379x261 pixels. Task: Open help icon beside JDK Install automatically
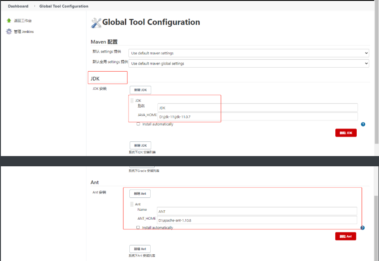pyautogui.click(x=363, y=124)
